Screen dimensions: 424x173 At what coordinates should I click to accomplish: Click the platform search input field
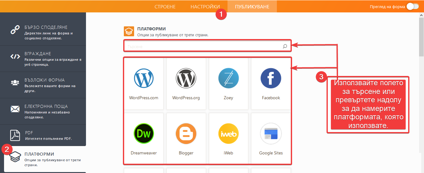202,47
